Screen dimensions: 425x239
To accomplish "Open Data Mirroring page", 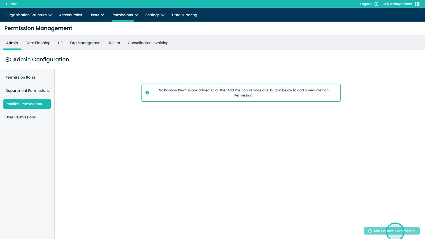I will point(184,15).
